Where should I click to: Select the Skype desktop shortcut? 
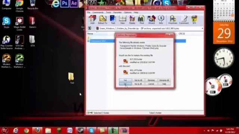tap(7, 22)
